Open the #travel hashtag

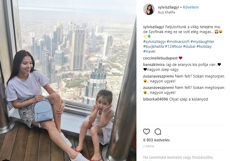[149, 51]
